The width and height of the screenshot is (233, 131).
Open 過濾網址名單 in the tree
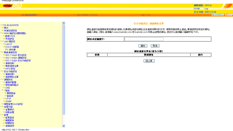point(12,77)
